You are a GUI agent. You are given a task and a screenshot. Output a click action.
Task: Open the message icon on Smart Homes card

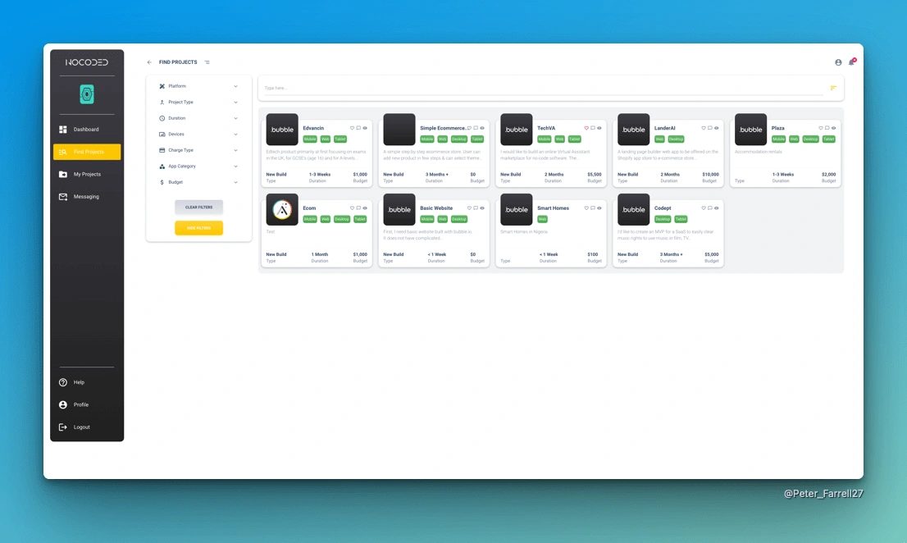pyautogui.click(x=592, y=208)
